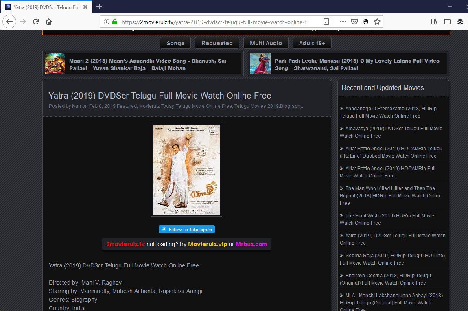Open the yellow Movierulz.vip link
The image size is (468, 311).
(208, 244)
